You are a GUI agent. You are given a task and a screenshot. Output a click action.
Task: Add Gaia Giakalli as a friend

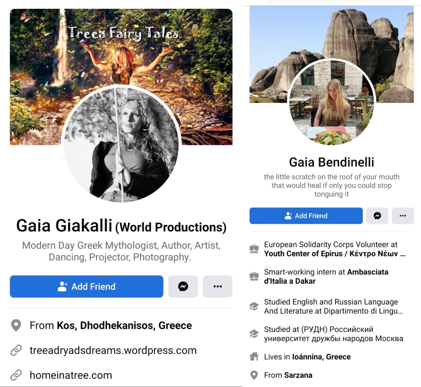[87, 286]
